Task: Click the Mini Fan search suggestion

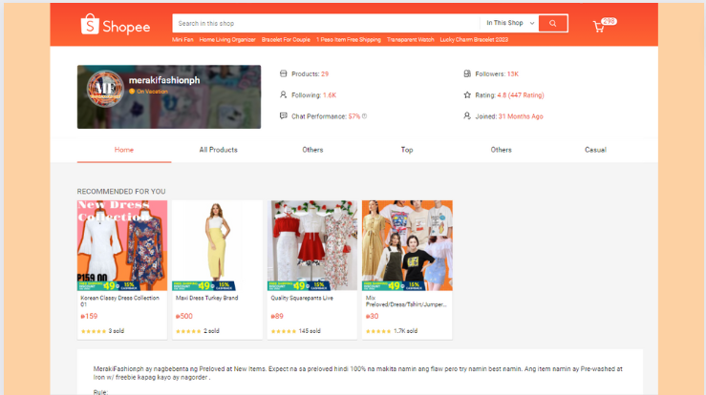Action: [182, 39]
